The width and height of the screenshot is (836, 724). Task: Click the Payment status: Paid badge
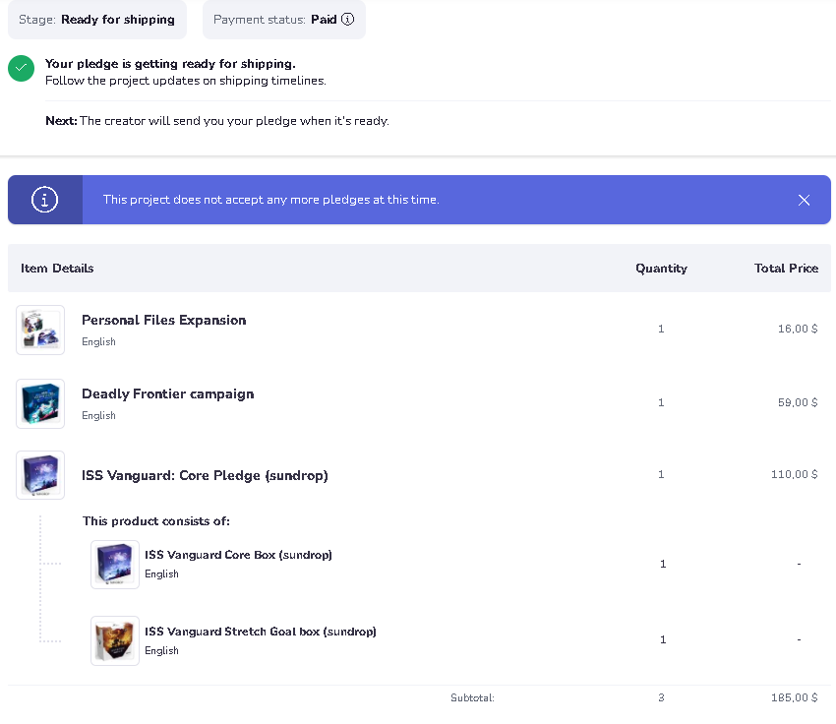[x=283, y=20]
